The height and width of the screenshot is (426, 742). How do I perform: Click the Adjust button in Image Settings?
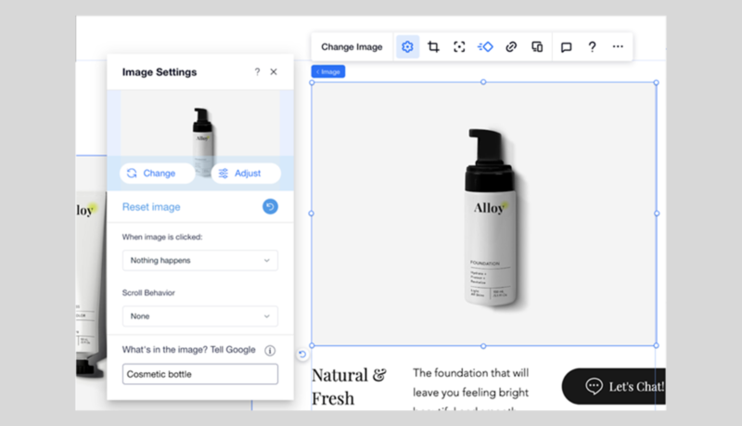[x=246, y=174]
